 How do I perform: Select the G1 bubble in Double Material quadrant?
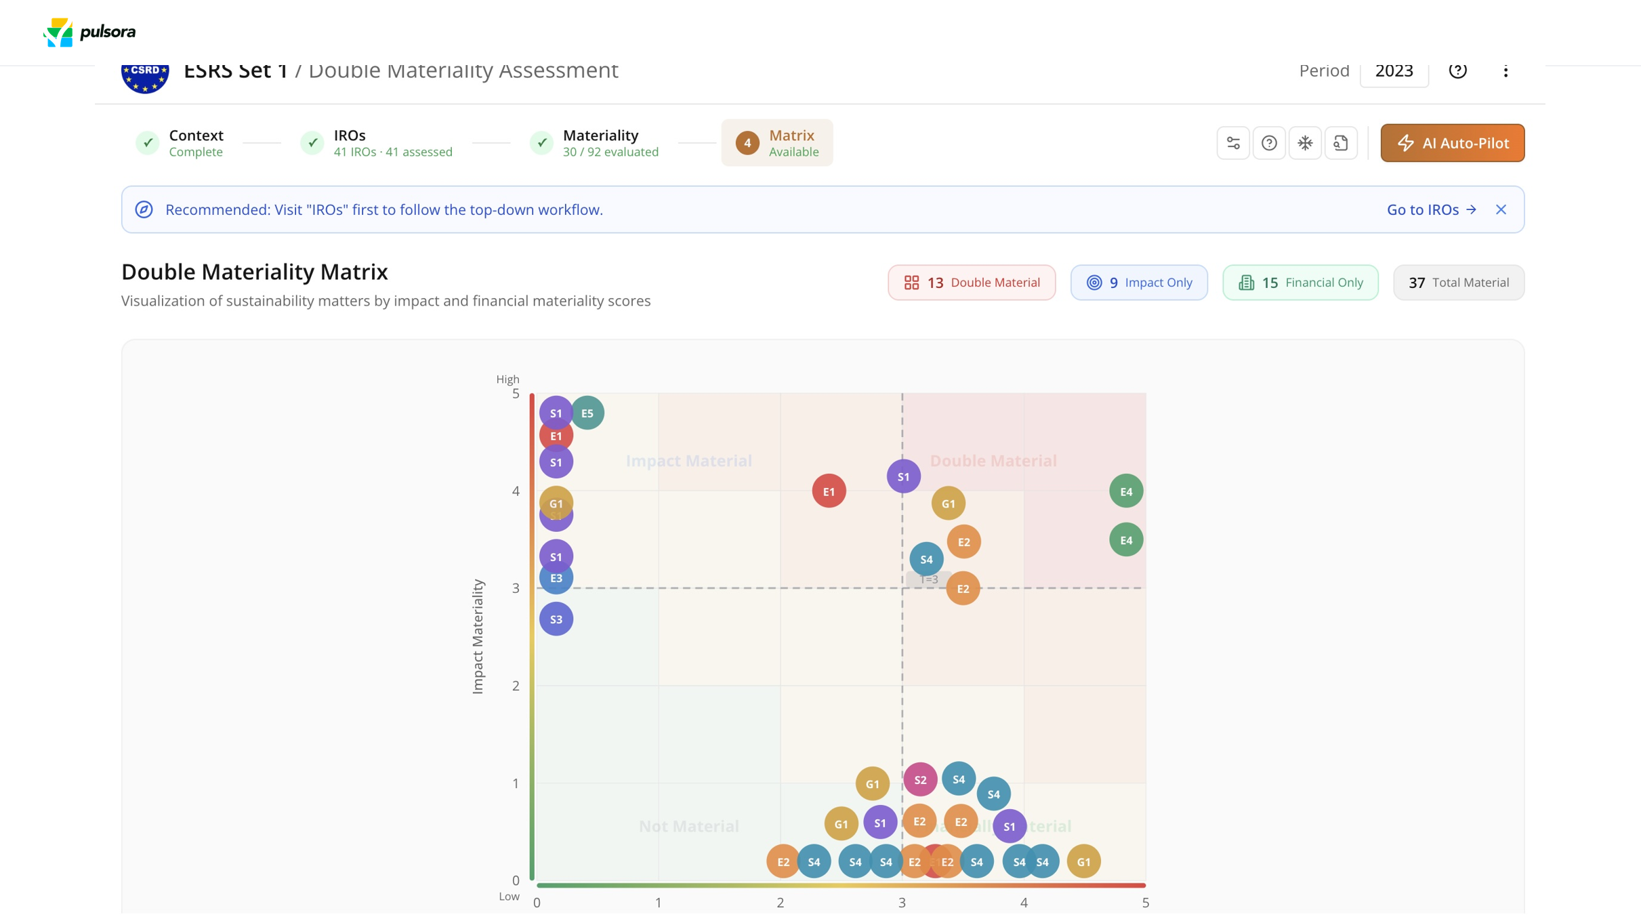949,504
